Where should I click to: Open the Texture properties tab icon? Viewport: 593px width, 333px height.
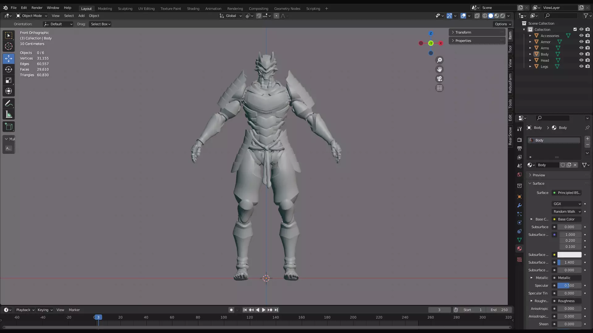point(519,260)
